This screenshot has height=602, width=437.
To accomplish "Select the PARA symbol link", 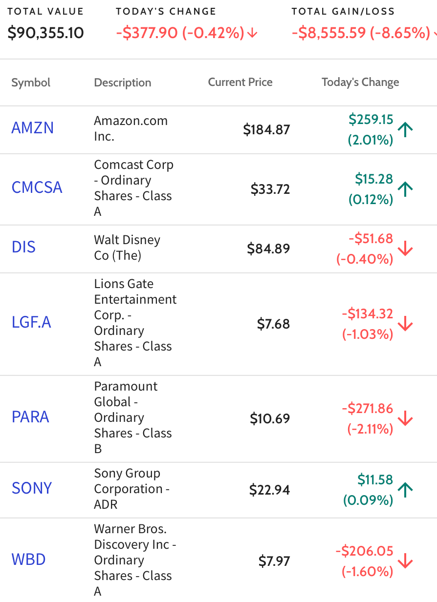I will (x=30, y=417).
